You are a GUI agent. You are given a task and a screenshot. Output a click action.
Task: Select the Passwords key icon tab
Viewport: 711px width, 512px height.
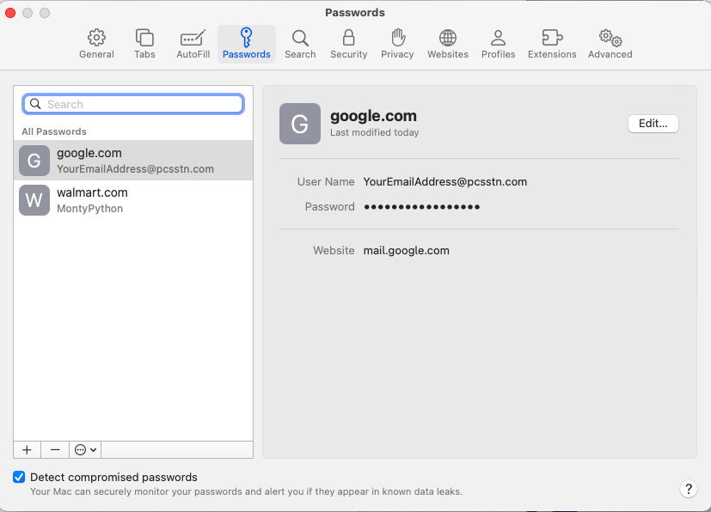(x=246, y=44)
